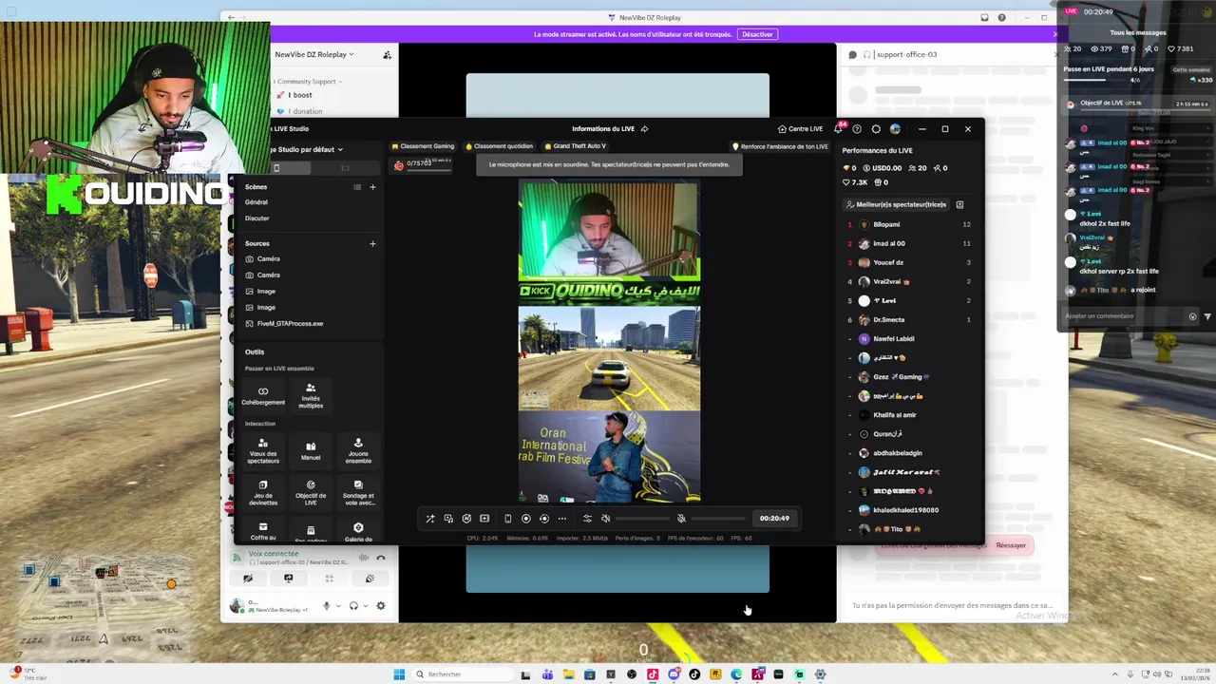This screenshot has width=1216, height=684.
Task: Add a new source with Sources plus
Action: (x=372, y=244)
